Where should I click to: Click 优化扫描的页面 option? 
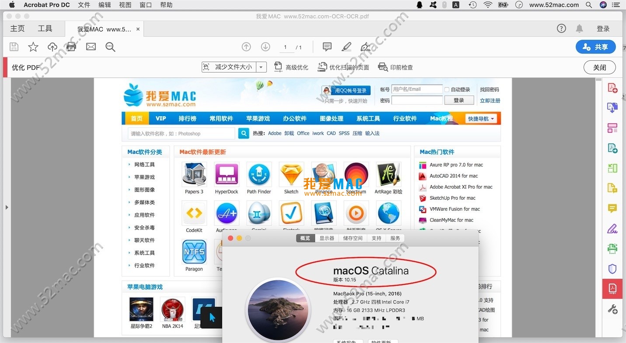(343, 67)
